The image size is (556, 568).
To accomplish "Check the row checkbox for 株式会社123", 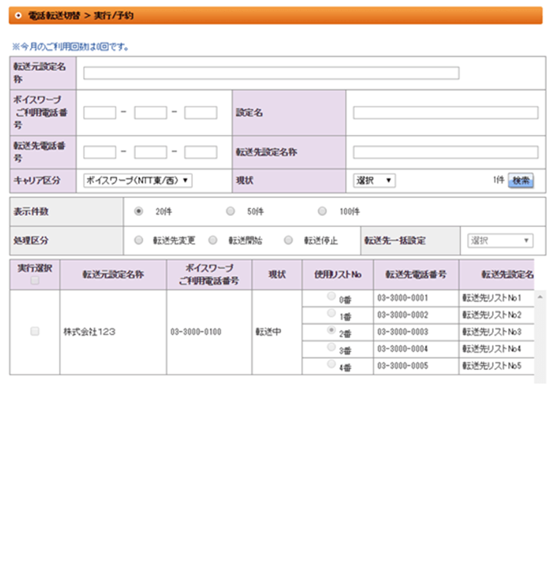I will click(x=35, y=331).
